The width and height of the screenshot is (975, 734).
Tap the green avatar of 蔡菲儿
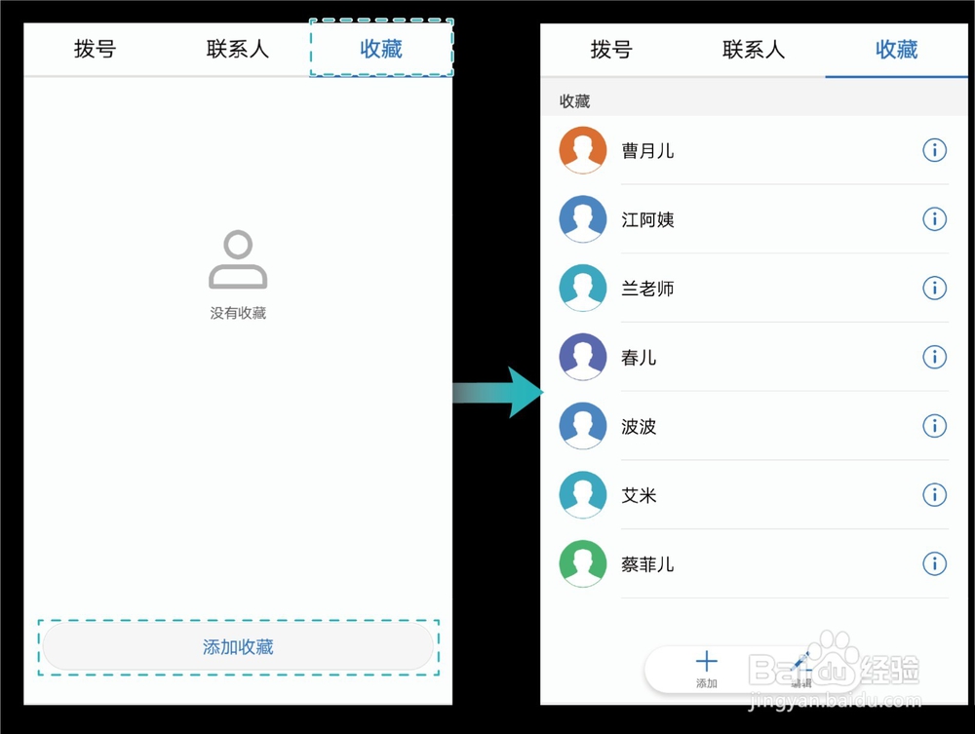pos(582,564)
